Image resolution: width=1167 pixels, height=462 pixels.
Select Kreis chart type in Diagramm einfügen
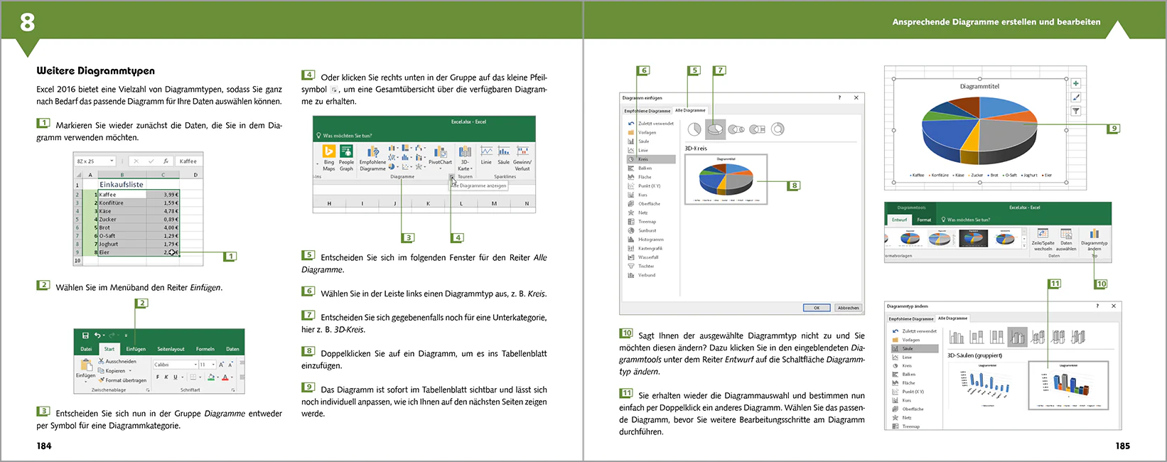pyautogui.click(x=651, y=159)
